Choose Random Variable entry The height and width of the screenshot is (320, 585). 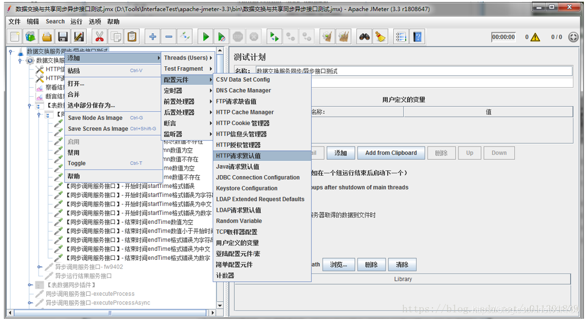tap(262, 221)
